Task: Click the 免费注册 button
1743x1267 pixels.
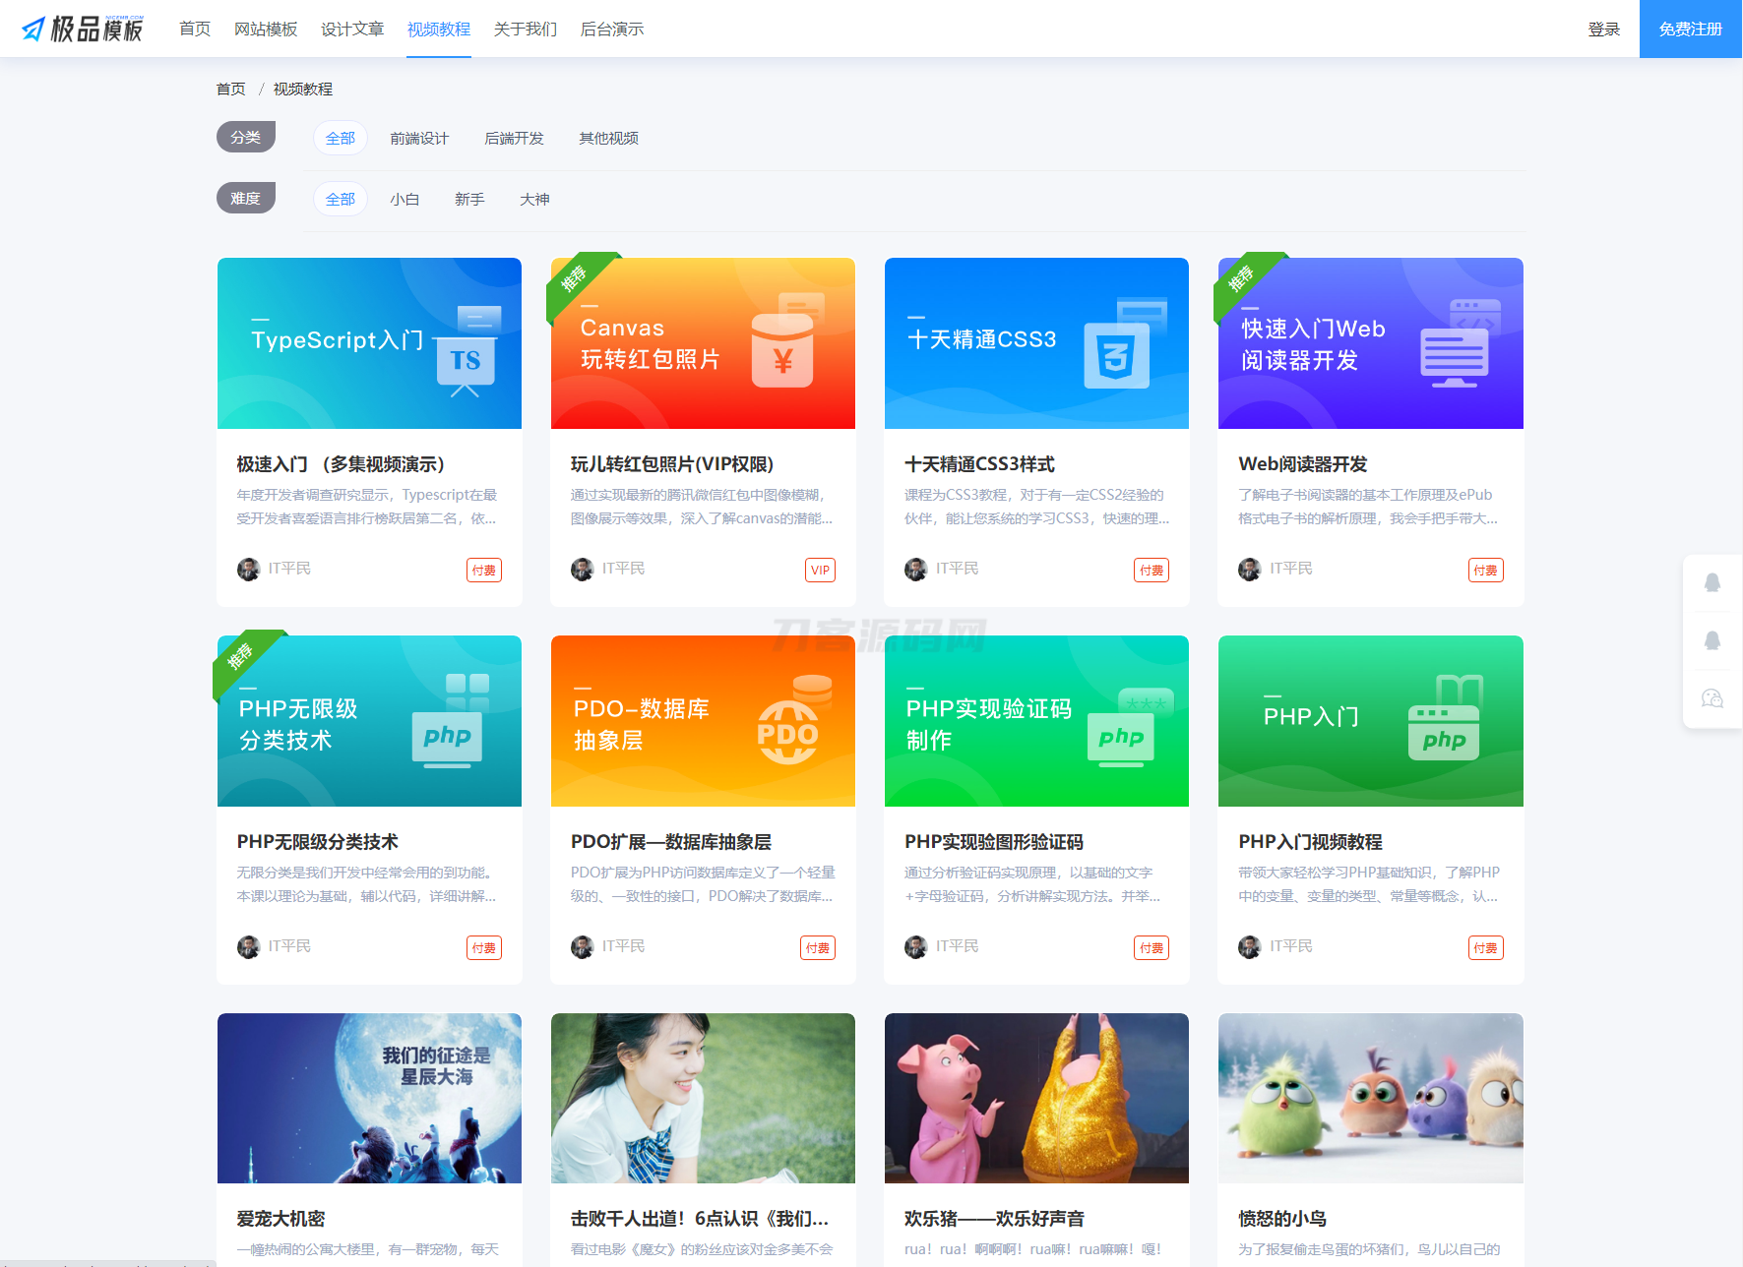Action: (x=1689, y=29)
